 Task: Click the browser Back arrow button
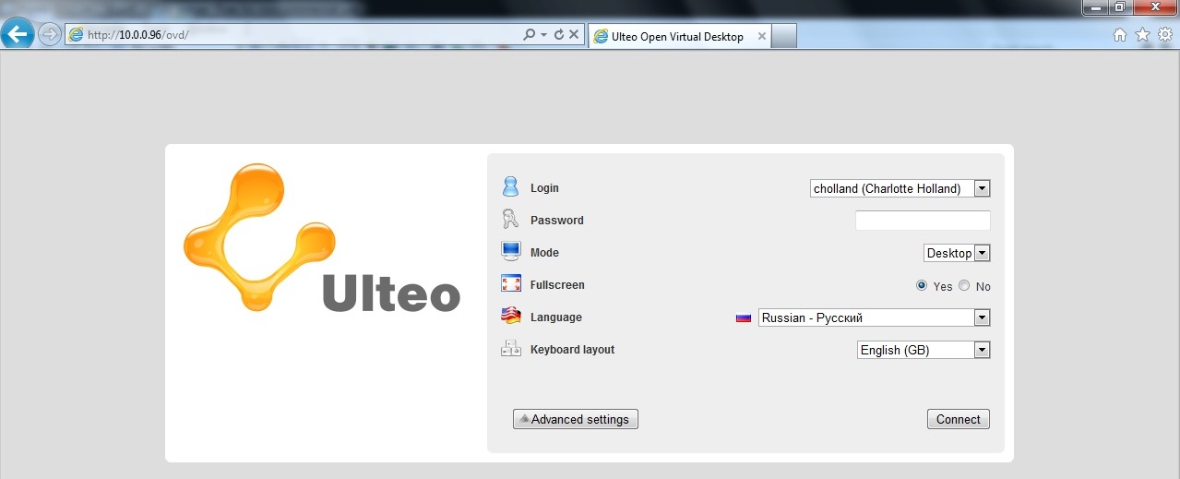pyautogui.click(x=18, y=35)
